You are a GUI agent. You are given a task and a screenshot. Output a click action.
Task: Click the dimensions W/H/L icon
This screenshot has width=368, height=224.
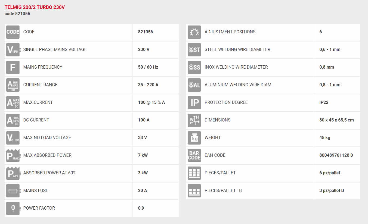point(194,120)
